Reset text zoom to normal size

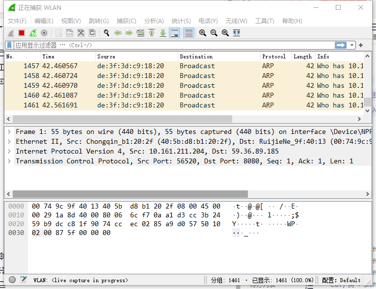(225, 33)
